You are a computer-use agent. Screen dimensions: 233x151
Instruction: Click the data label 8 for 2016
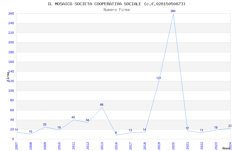(x=116, y=133)
